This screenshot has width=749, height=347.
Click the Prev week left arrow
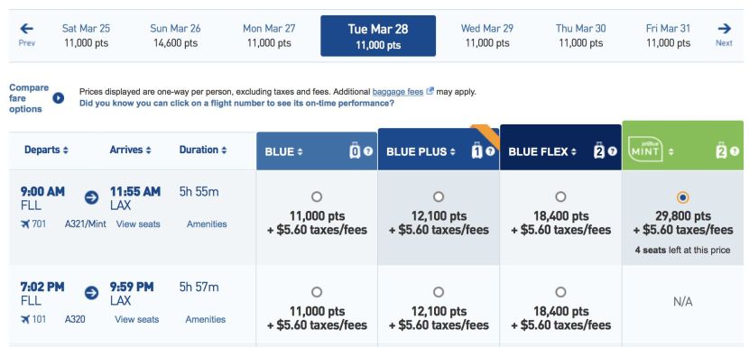27,29
